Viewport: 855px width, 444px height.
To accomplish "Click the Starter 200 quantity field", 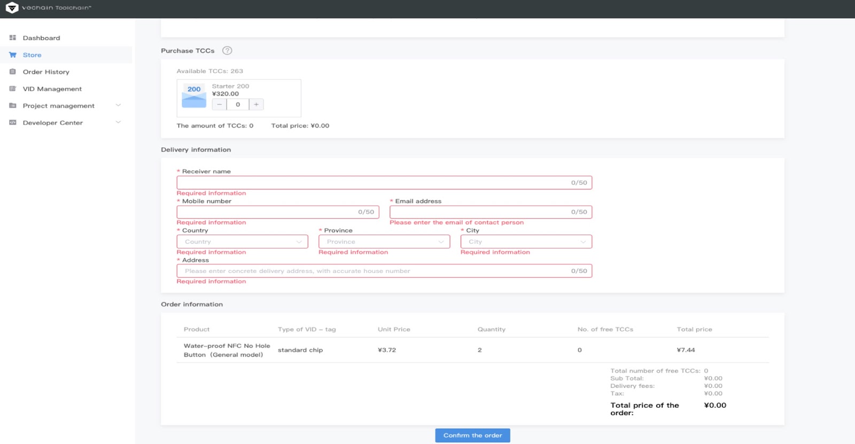I will (238, 105).
